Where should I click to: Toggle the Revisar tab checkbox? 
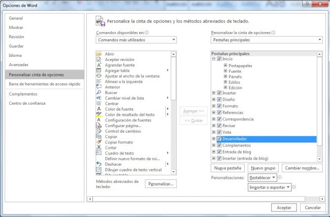pyautogui.click(x=219, y=126)
